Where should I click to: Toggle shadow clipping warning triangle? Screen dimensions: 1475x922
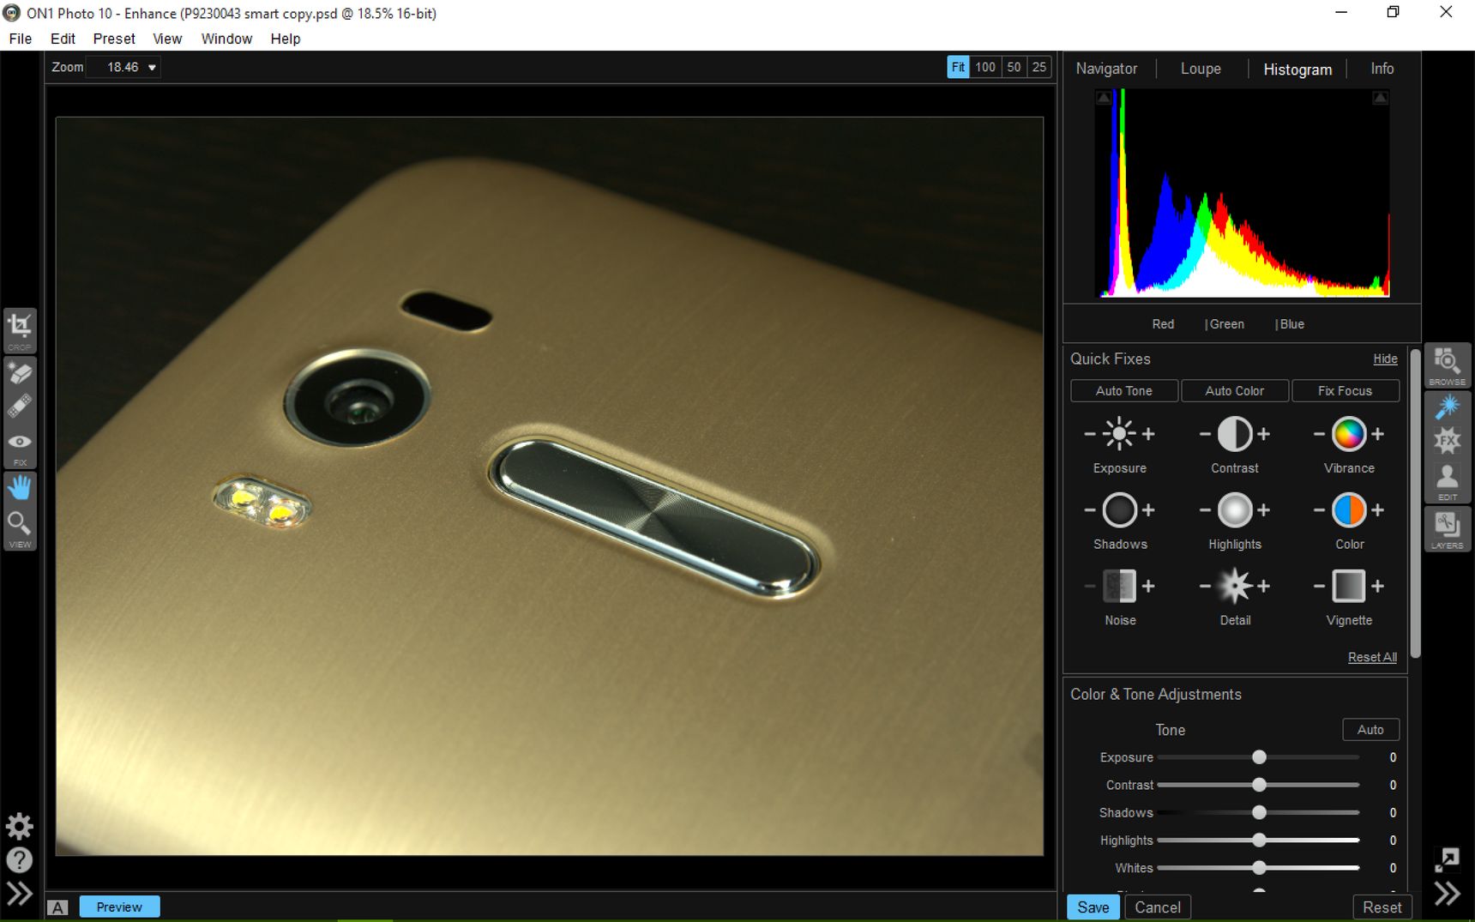pos(1104,98)
